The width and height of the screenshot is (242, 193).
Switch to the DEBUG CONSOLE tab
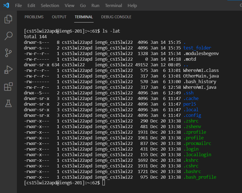tap(116, 17)
